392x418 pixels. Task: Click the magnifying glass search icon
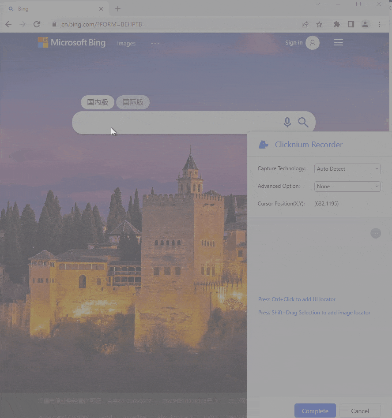(x=303, y=123)
